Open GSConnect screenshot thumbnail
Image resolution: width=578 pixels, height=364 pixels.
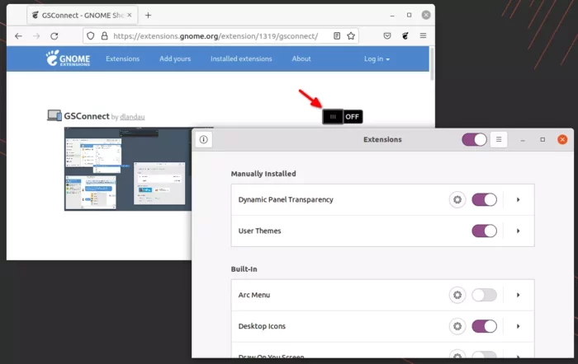(x=128, y=169)
